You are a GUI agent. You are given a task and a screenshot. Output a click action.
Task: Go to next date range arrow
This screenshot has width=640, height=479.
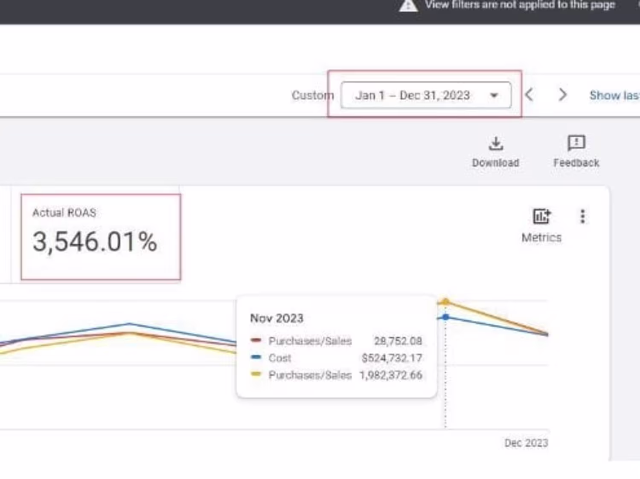(x=563, y=95)
